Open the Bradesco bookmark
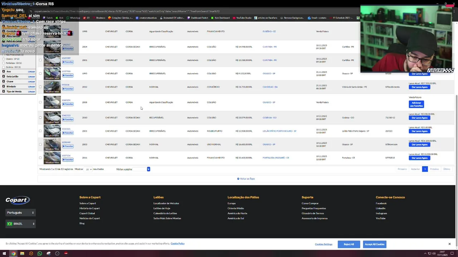This screenshot has width=458, height=257. (x=99, y=18)
